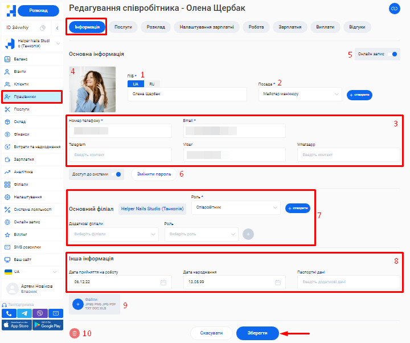Select the RU language option for name
The height and width of the screenshot is (343, 410).
151,84
